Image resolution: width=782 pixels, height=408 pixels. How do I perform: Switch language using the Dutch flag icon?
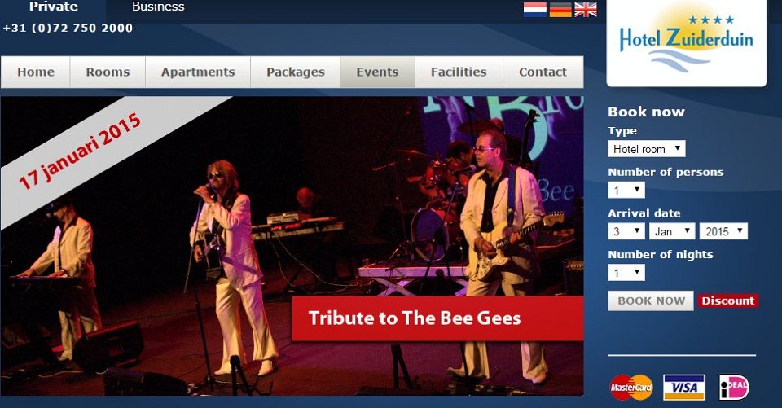(534, 10)
